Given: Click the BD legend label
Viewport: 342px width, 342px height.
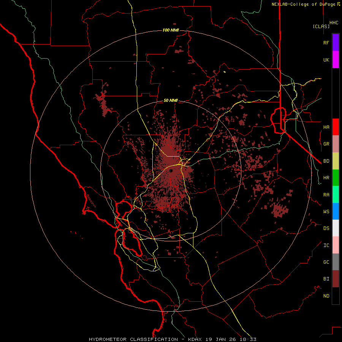Looking at the screenshot, I should 326,161.
